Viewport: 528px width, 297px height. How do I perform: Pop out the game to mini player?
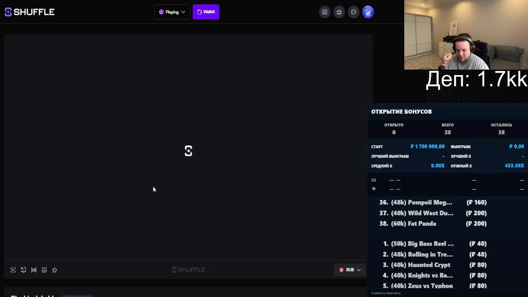24,270
